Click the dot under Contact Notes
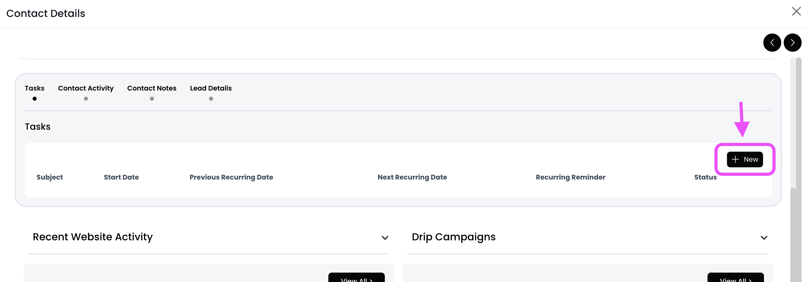 (x=152, y=99)
